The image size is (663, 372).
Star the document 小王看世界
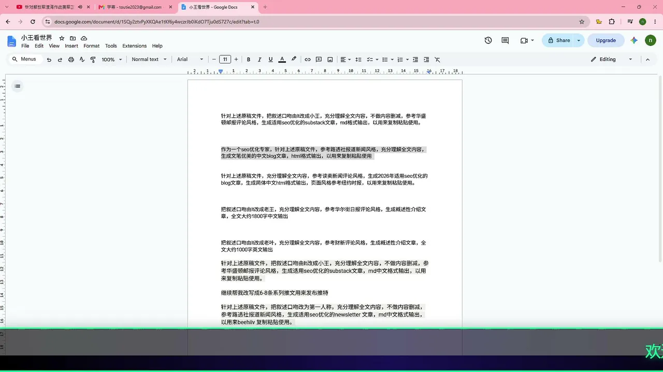click(62, 38)
